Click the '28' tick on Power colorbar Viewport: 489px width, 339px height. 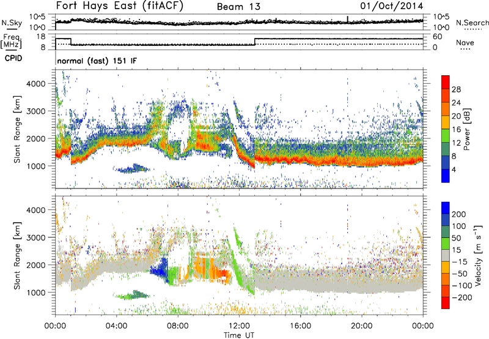pyautogui.click(x=456, y=89)
